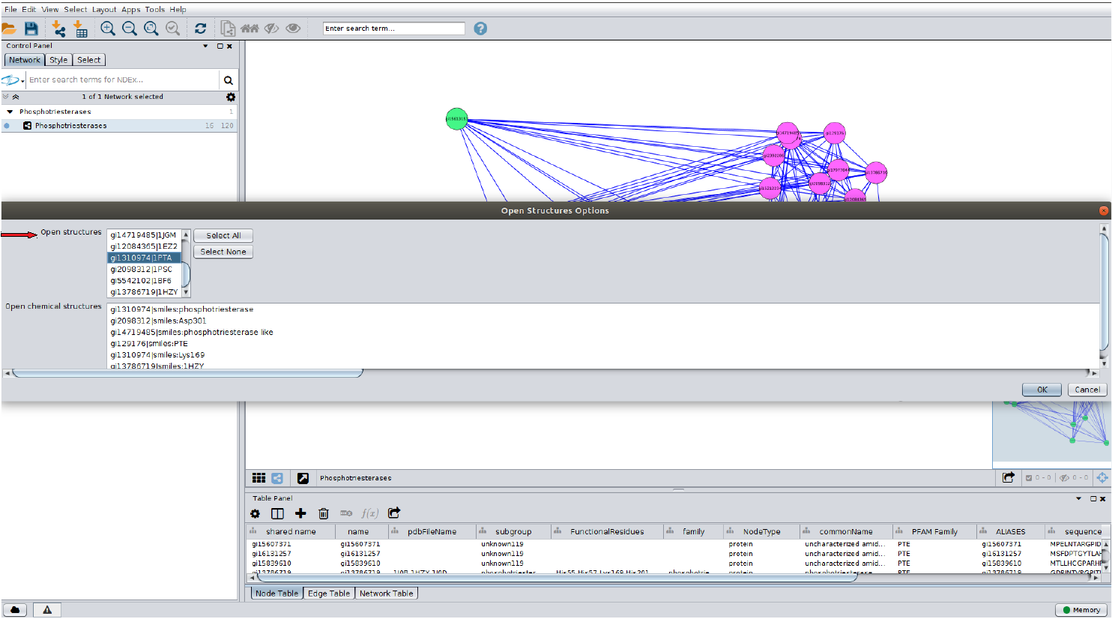Zoom to selected region icon
This screenshot has height=619, width=1112.
pos(173,28)
